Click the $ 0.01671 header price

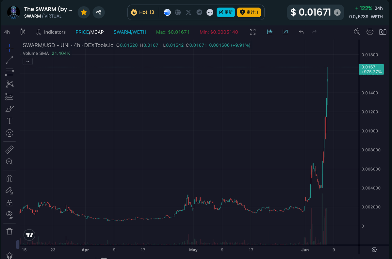click(311, 12)
